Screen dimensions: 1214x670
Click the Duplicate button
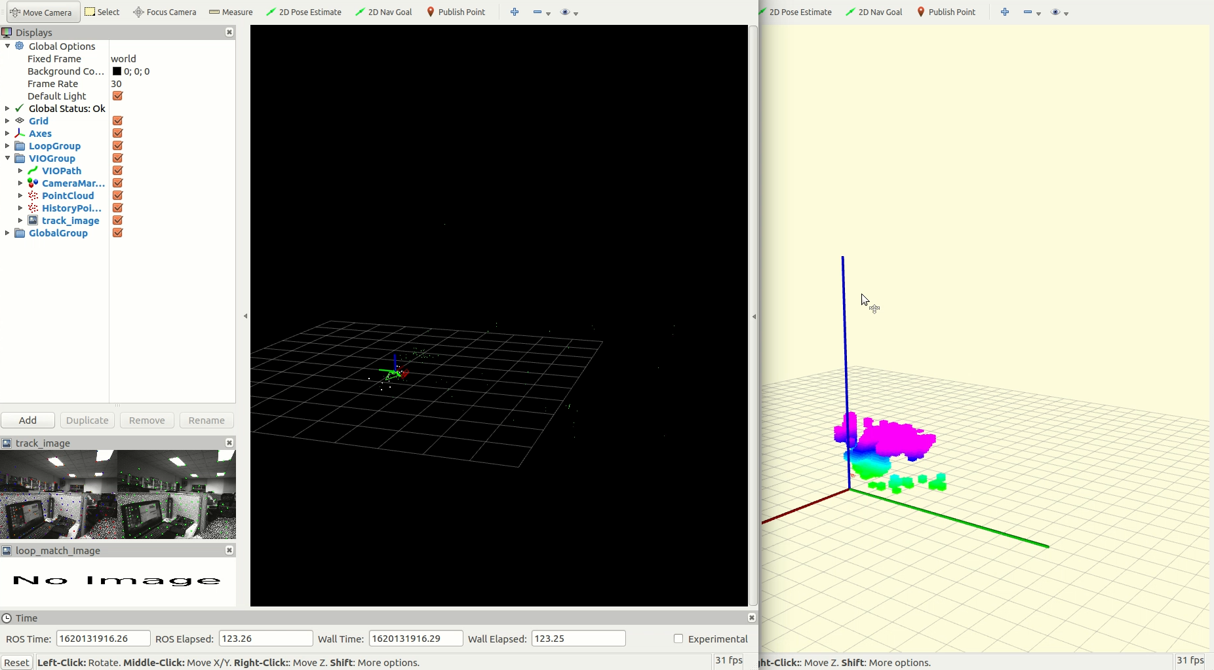pos(87,420)
